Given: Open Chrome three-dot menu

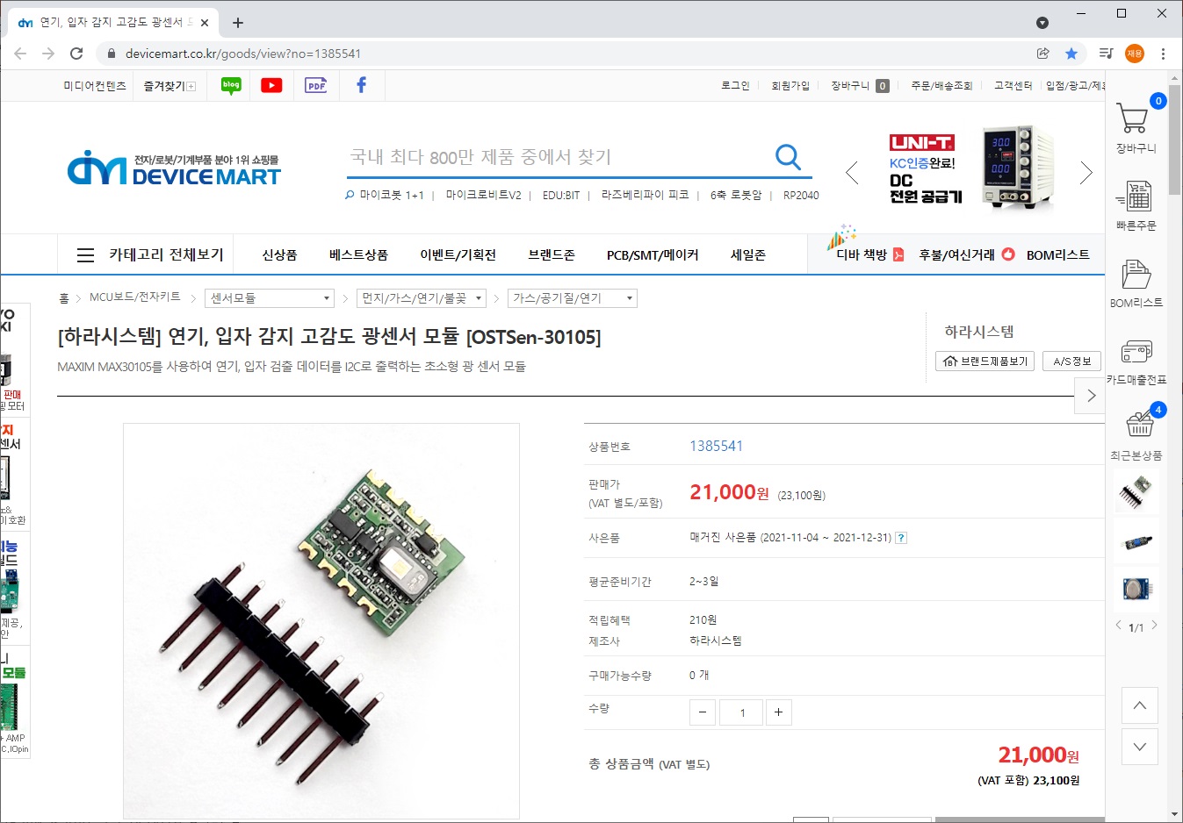Looking at the screenshot, I should [x=1163, y=54].
